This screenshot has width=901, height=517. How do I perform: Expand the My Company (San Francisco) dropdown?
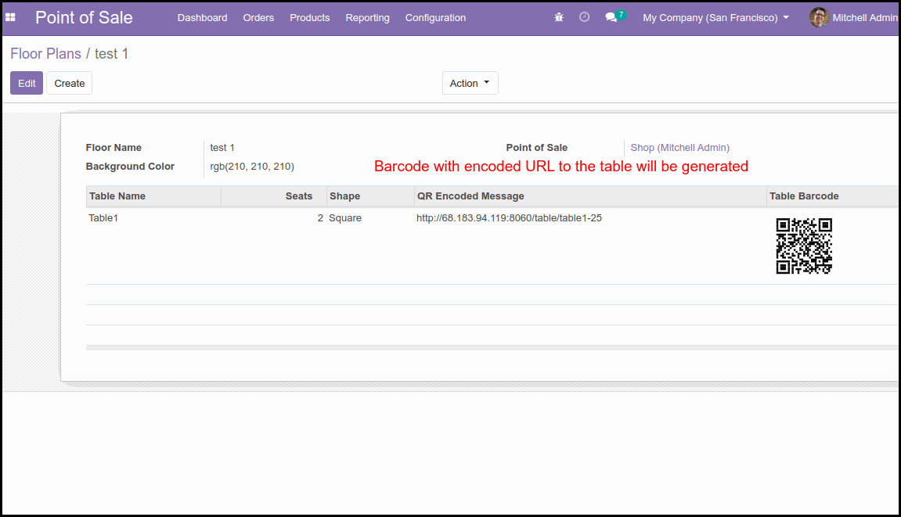[715, 18]
